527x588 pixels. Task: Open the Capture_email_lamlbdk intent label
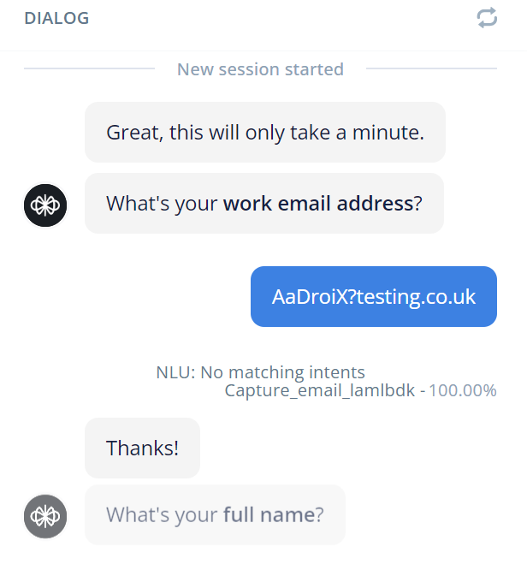point(320,390)
